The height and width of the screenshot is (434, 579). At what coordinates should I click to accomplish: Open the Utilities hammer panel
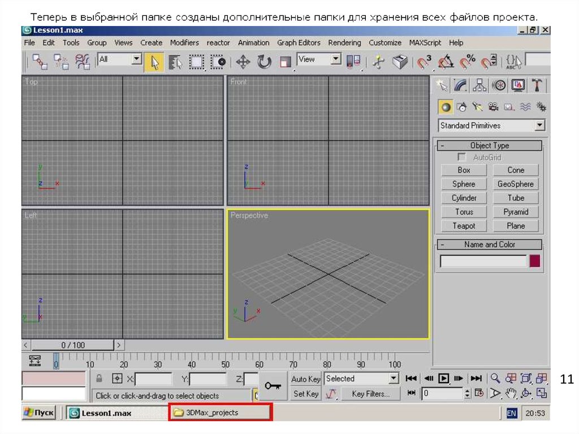point(537,85)
